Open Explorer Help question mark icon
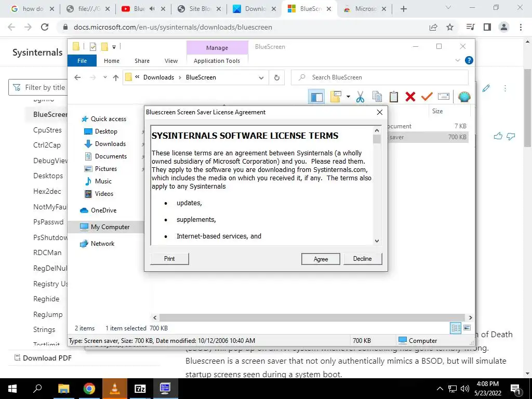The image size is (532, 399). point(469,60)
